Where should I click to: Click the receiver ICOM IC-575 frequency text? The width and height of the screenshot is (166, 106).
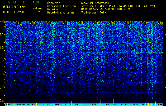[x=106, y=9]
